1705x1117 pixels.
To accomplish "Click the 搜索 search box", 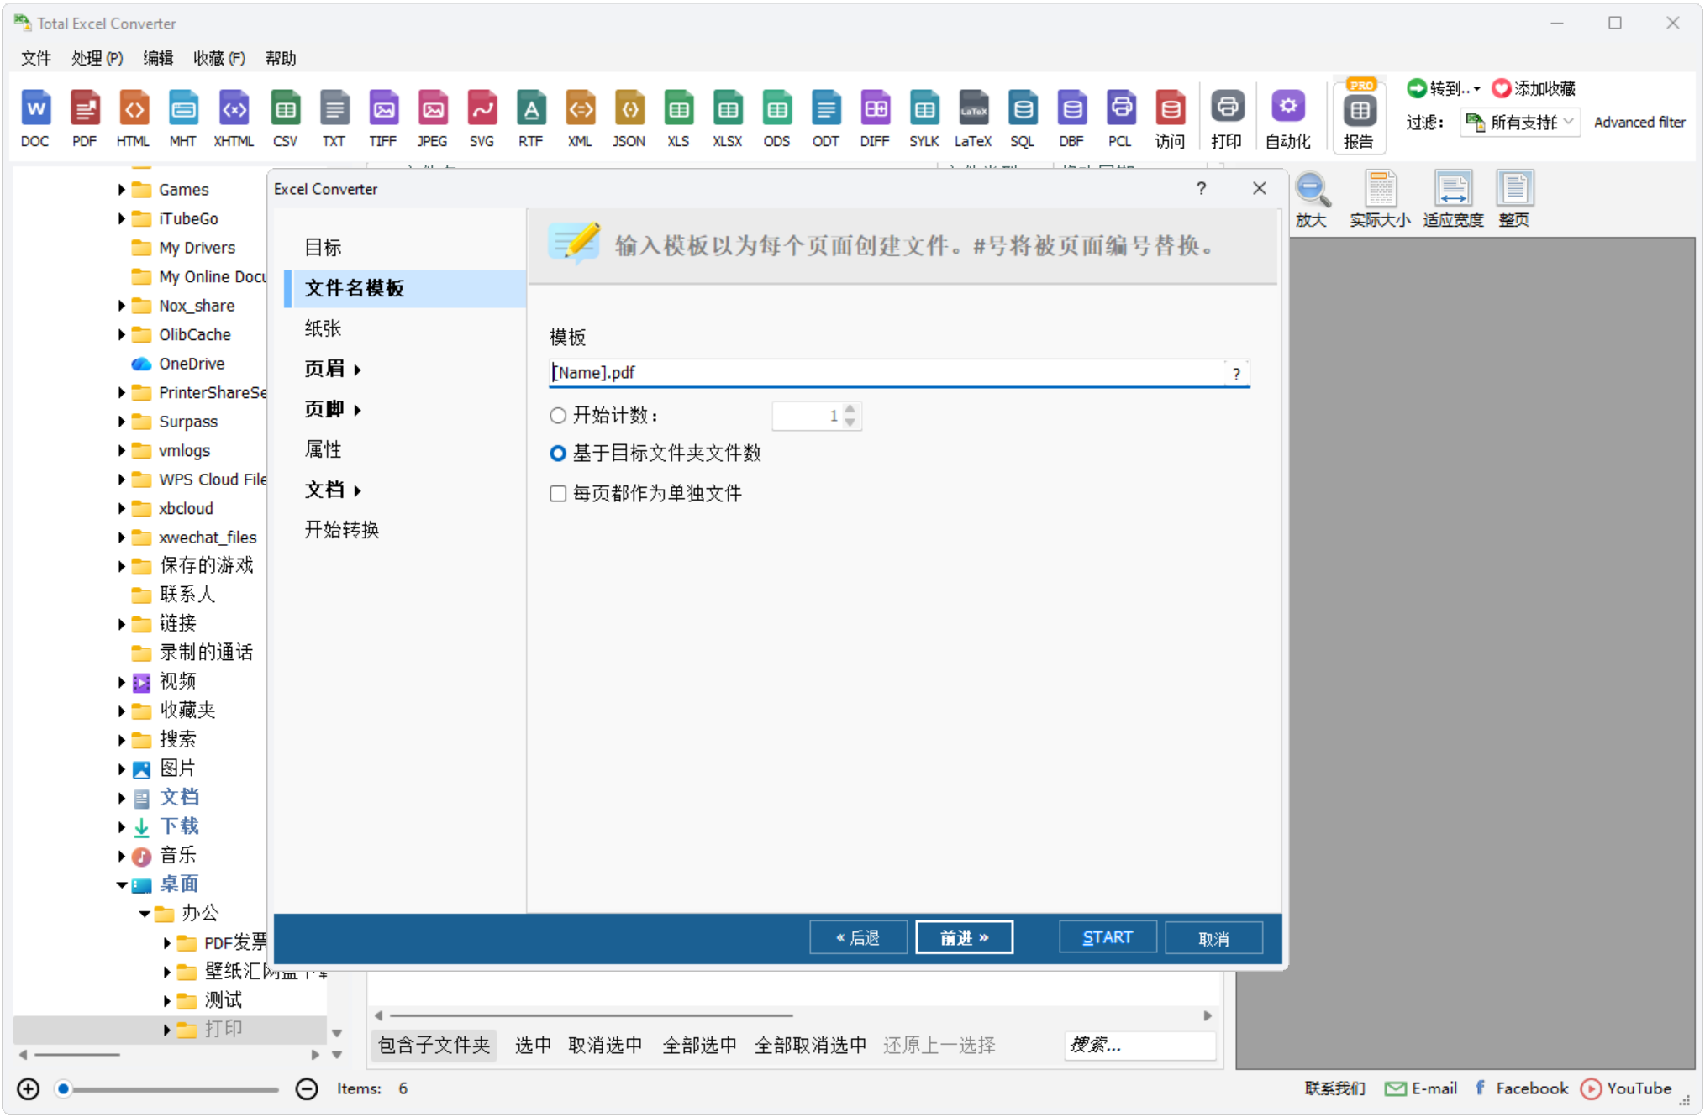I will pos(1139,1046).
